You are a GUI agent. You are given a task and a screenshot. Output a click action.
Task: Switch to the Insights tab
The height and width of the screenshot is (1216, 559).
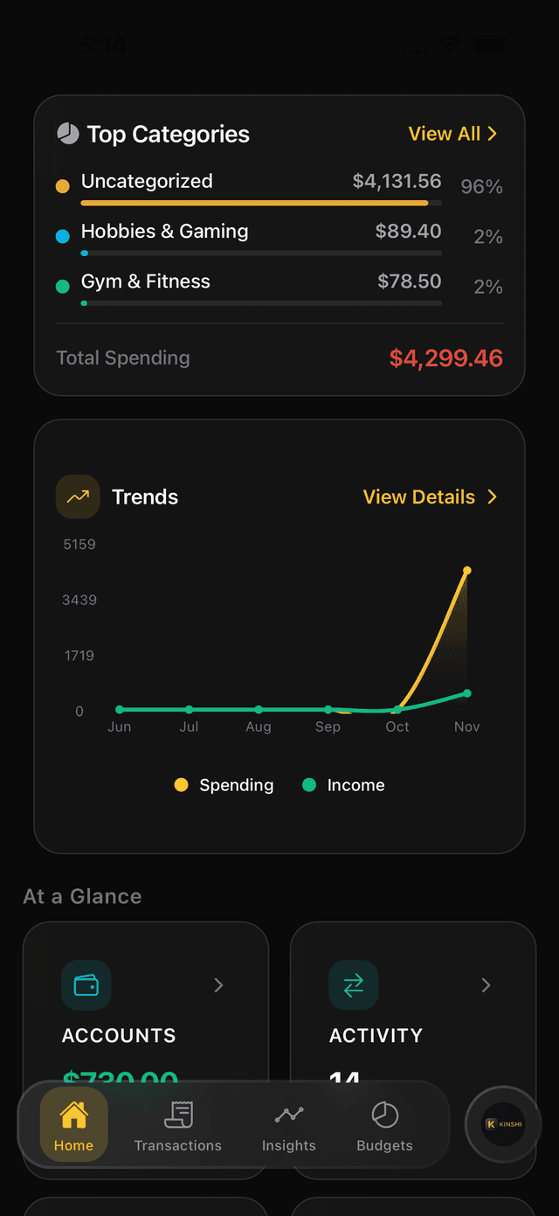(288, 1126)
